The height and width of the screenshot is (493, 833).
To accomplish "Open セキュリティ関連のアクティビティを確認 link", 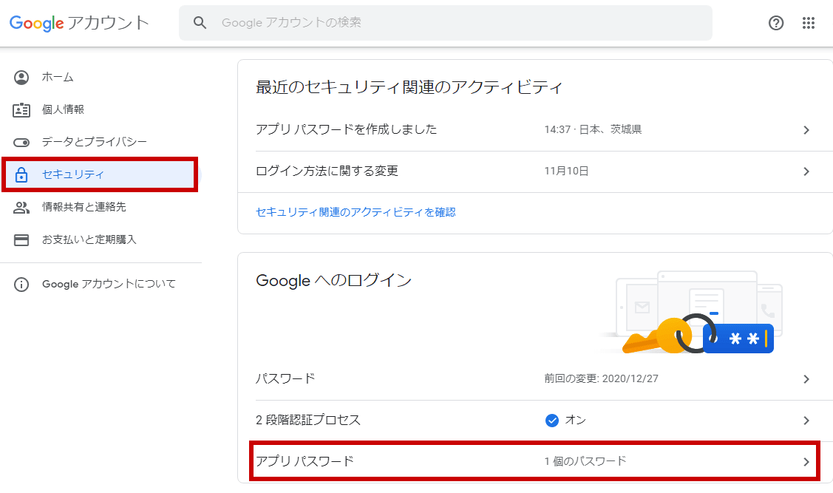I will (x=356, y=212).
